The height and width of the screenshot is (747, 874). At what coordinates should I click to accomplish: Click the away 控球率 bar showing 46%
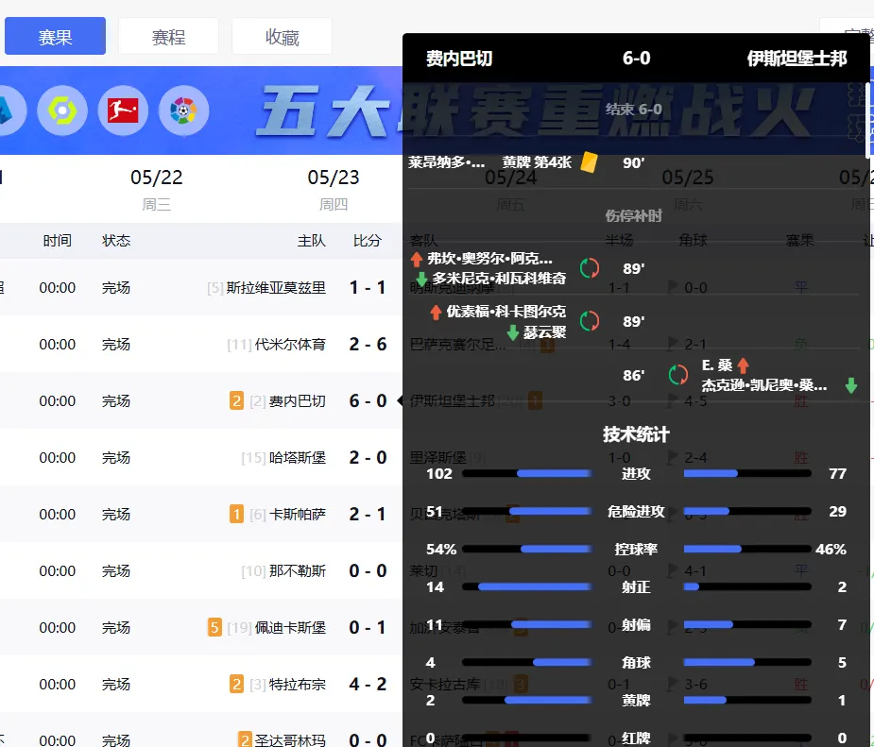point(747,549)
